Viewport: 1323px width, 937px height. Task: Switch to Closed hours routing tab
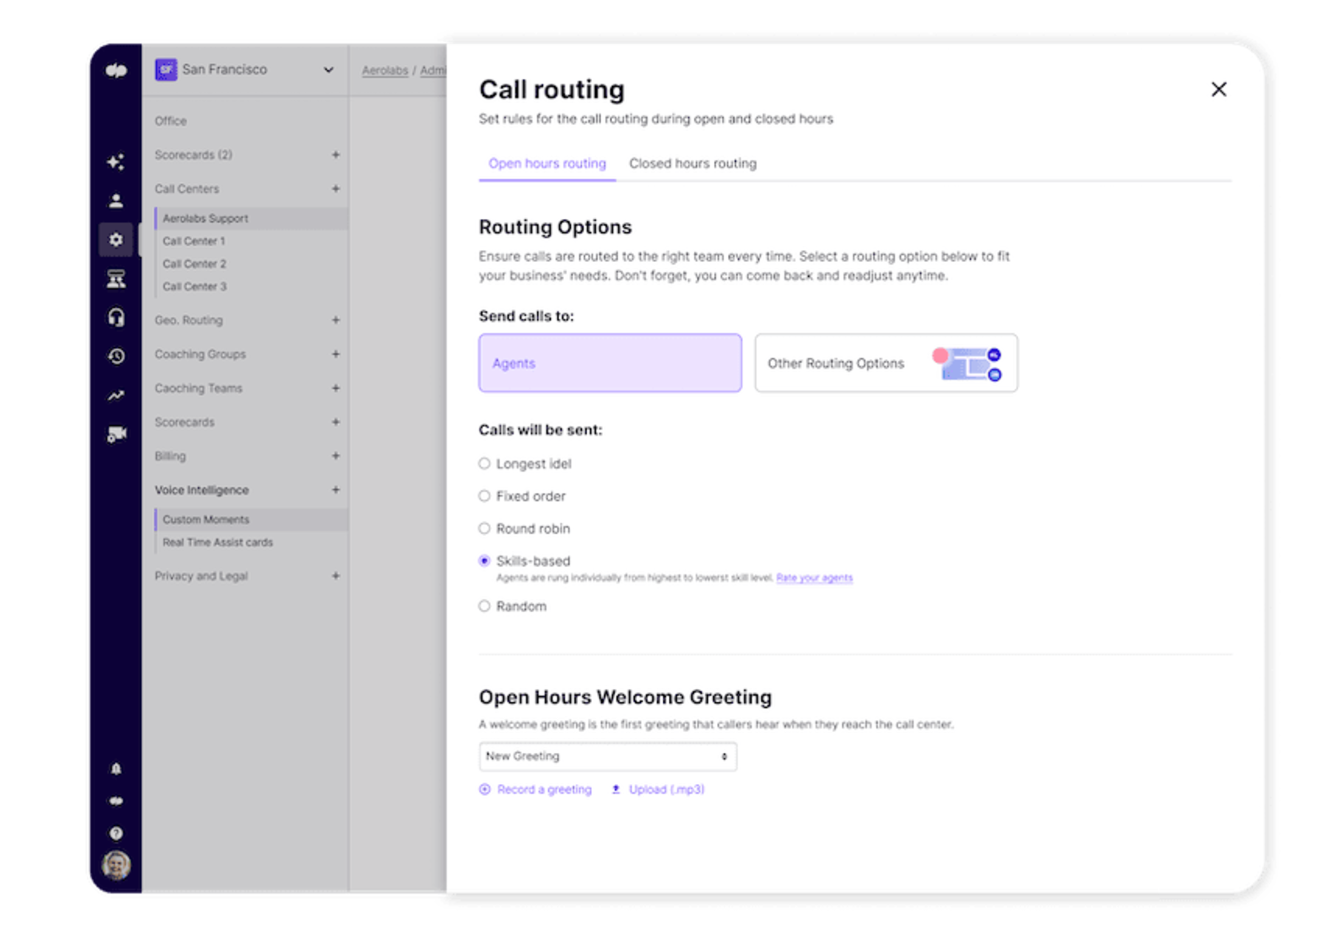(x=693, y=163)
